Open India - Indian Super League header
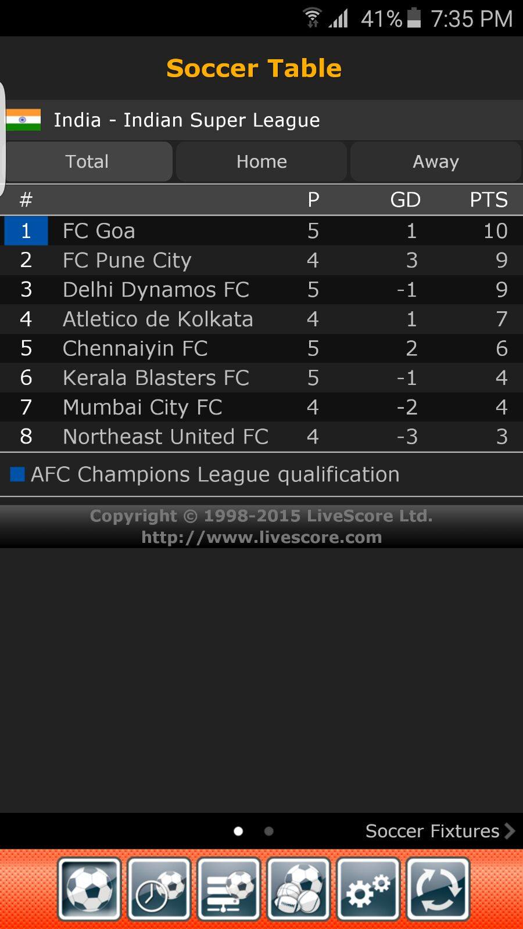The height and width of the screenshot is (929, 523). coord(261,120)
